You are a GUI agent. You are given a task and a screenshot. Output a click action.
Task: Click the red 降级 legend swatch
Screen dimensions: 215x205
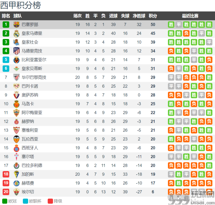tap(50, 201)
